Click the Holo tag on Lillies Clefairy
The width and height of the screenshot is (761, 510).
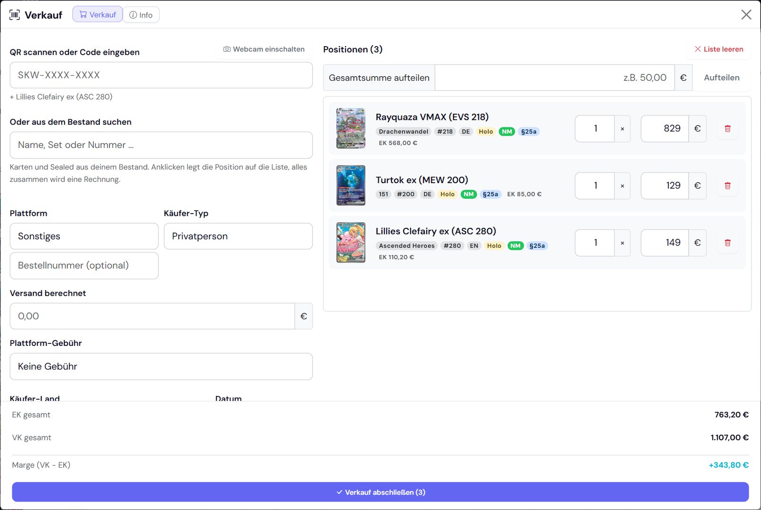click(494, 245)
